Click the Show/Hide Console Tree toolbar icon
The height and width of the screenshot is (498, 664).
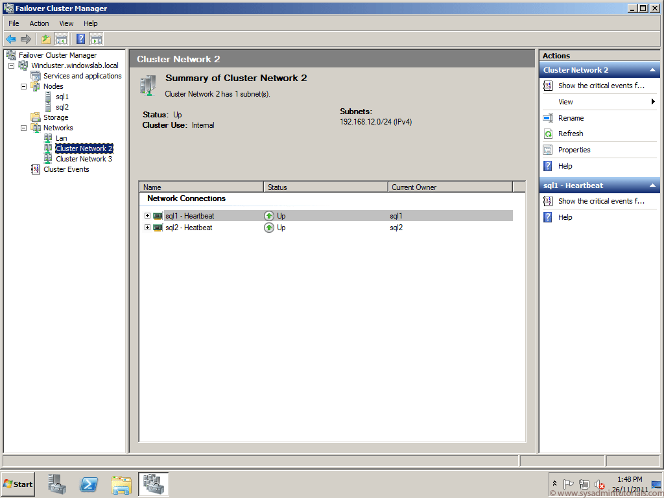pos(61,39)
